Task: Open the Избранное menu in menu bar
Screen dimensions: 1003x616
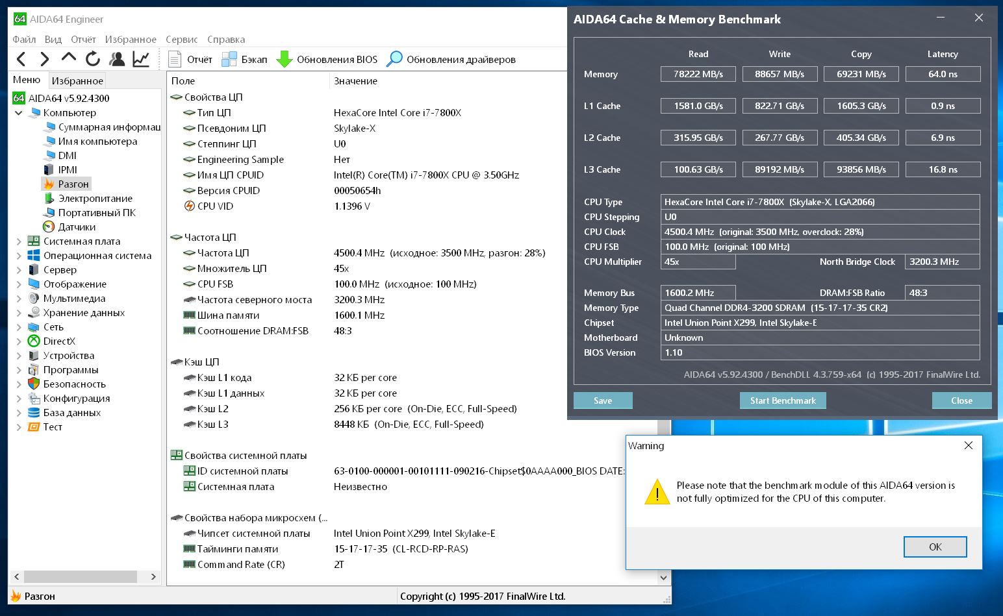Action: [131, 40]
